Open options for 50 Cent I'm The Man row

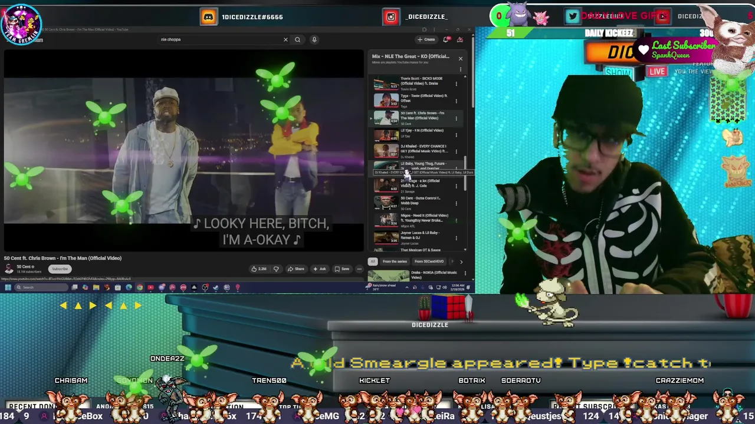coord(456,118)
